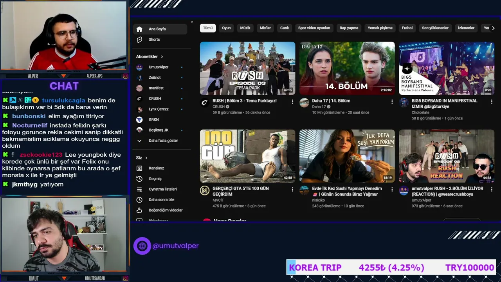Play the BIG5 Boyband Manifestival thumbnail
501x282 pixels.
click(447, 68)
